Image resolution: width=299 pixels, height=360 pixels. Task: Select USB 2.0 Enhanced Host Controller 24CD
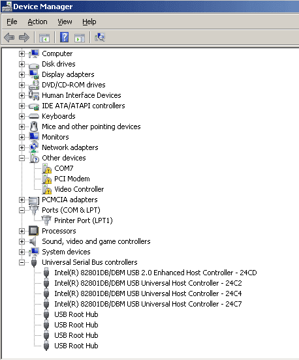[x=155, y=273]
